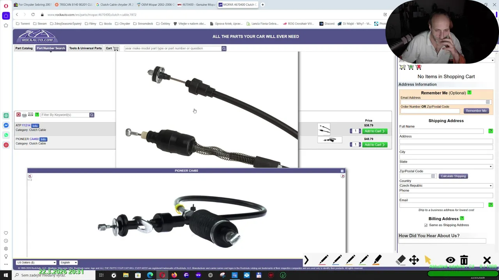Select the red pen annotation tool
The width and height of the screenshot is (499, 280).
(x=324, y=260)
